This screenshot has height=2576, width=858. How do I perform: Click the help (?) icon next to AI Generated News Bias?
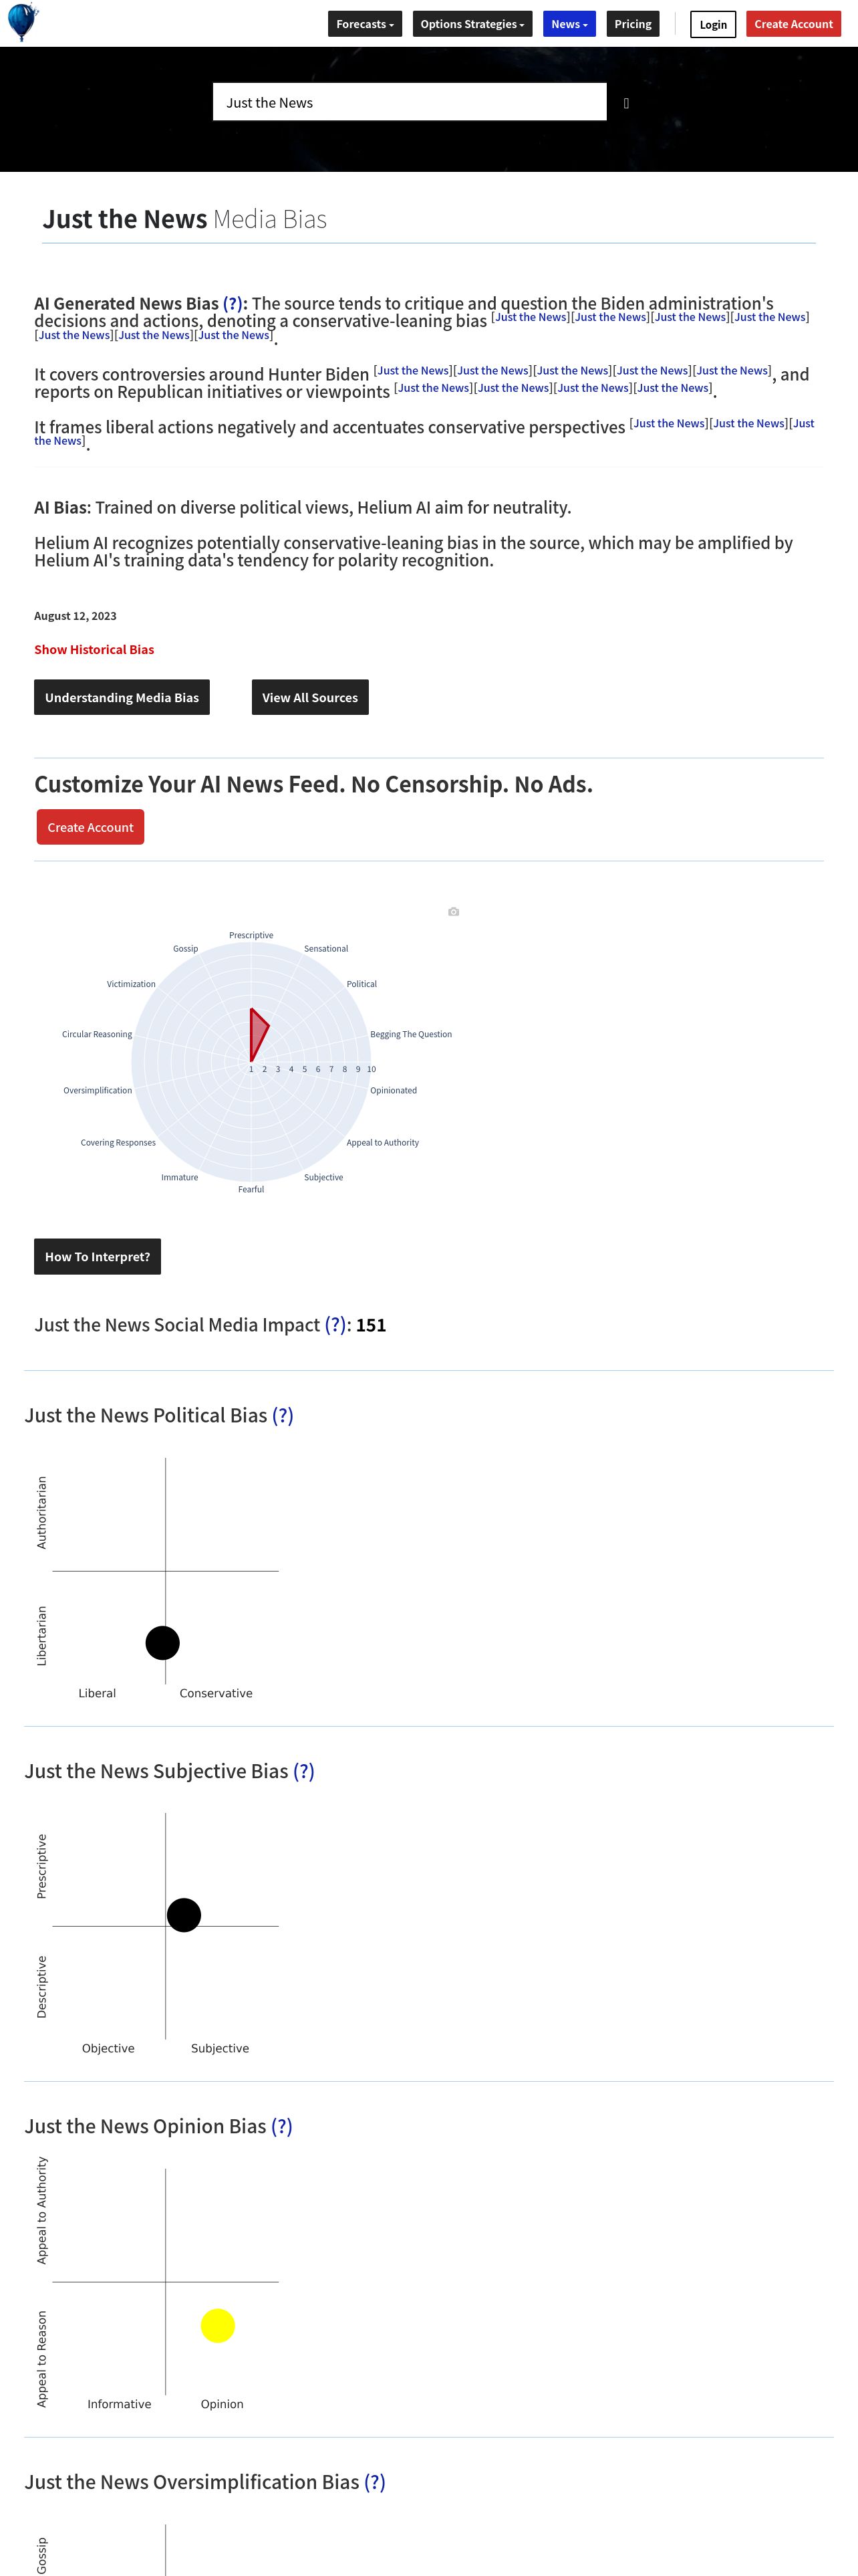233,303
